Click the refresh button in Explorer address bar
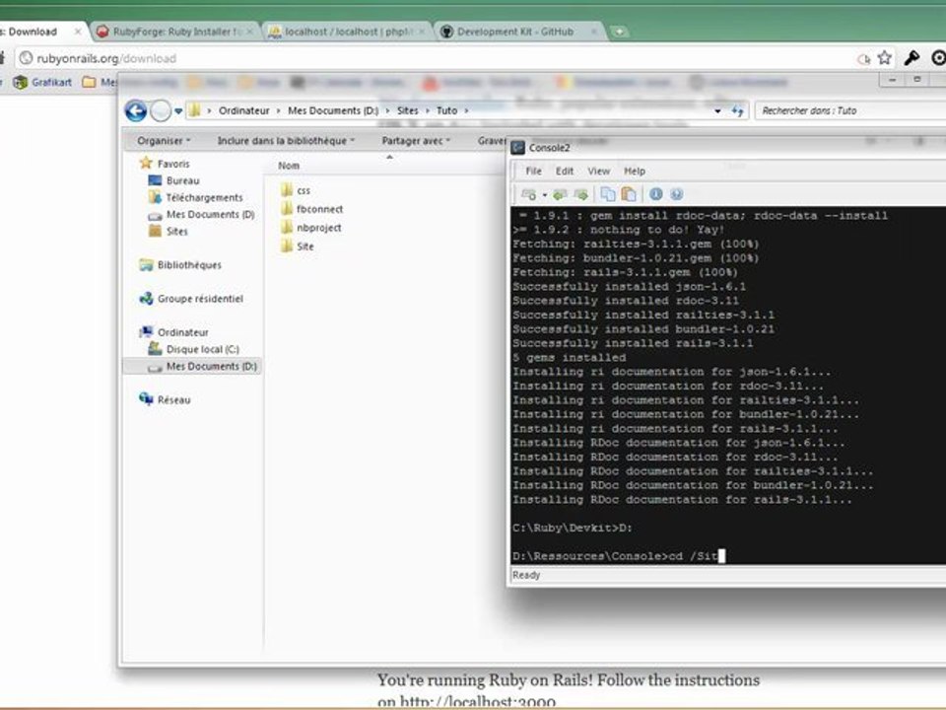Image resolution: width=946 pixels, height=710 pixels. 737,111
